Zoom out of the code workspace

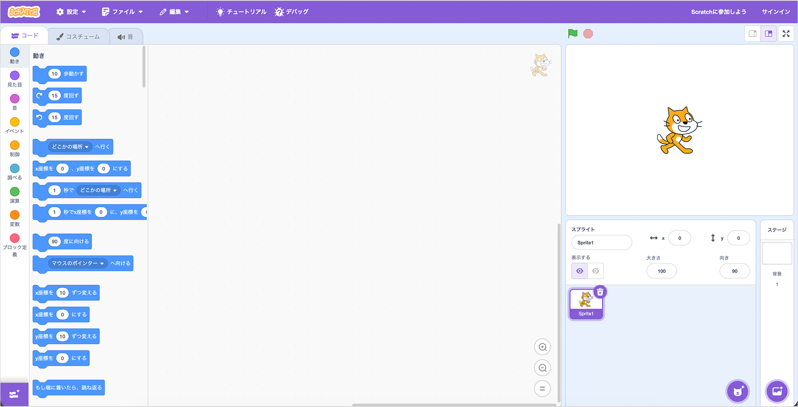tap(542, 368)
